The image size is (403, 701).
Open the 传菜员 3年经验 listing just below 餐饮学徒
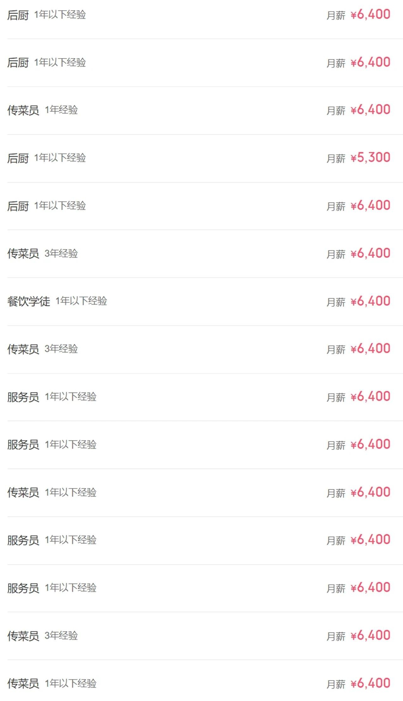[23, 349]
